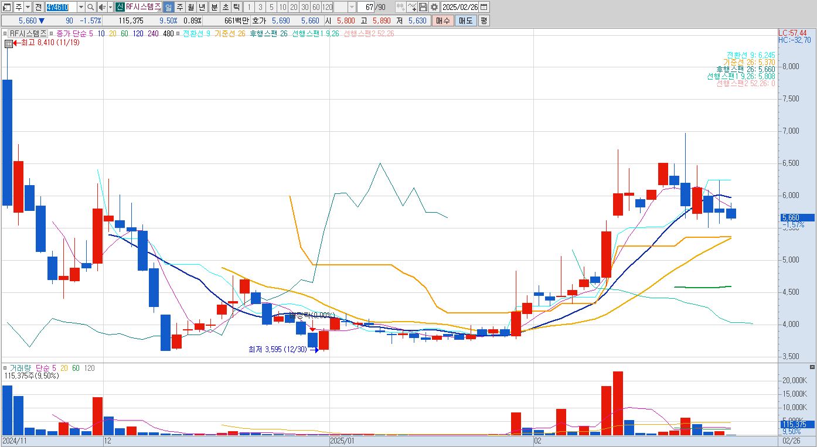Click the date field showing 2025/02/26
This screenshot has height=447, width=817.
(460, 7)
